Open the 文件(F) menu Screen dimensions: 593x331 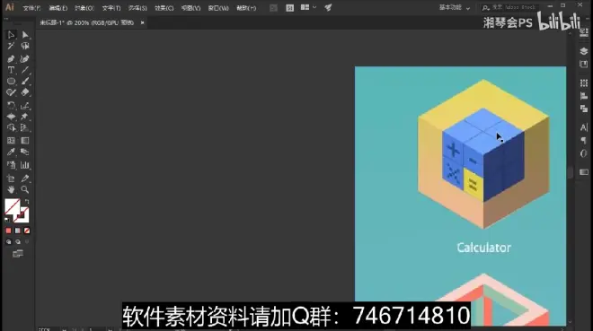point(31,8)
